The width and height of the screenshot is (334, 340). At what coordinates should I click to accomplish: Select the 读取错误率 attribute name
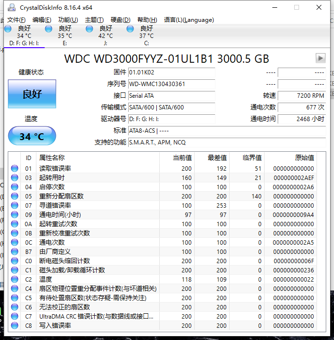(x=55, y=168)
